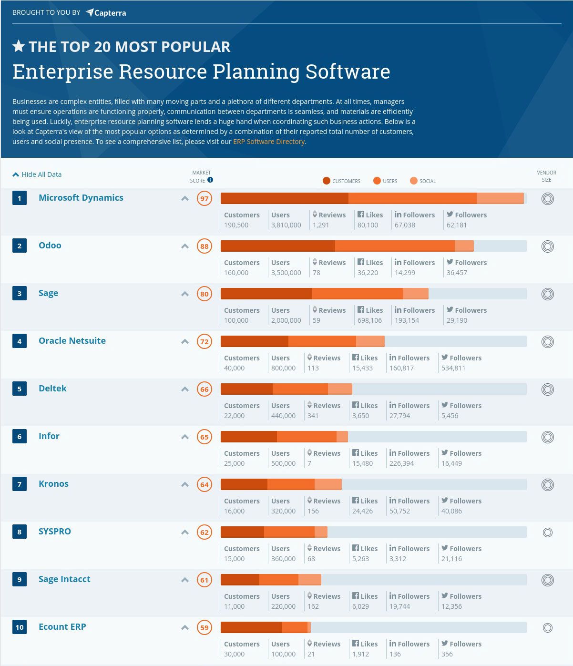Click Facebook Likes icon in Microsoft Dynamics row
The image size is (573, 666).
(x=361, y=215)
